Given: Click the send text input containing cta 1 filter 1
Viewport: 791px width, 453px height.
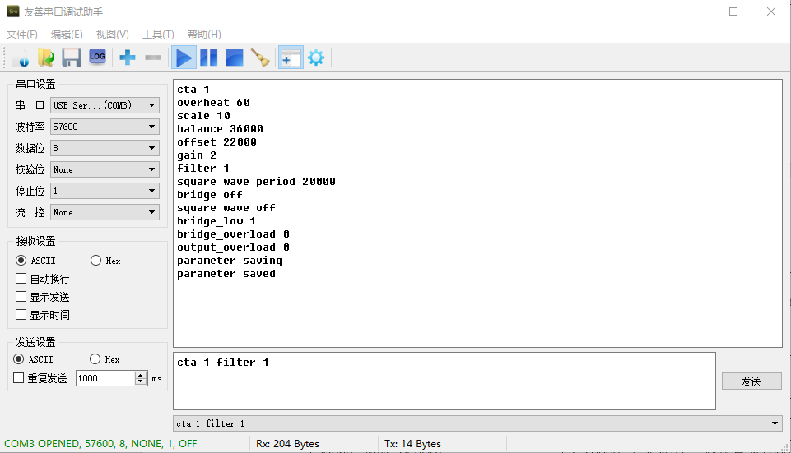Looking at the screenshot, I should point(444,381).
